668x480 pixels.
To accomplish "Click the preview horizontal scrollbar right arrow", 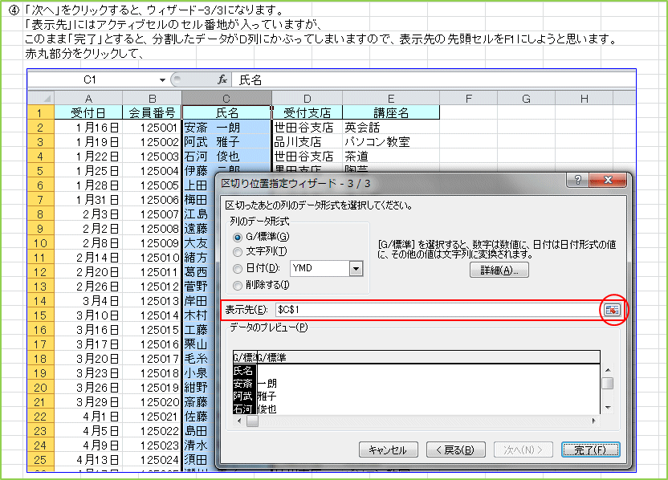I will [594, 421].
